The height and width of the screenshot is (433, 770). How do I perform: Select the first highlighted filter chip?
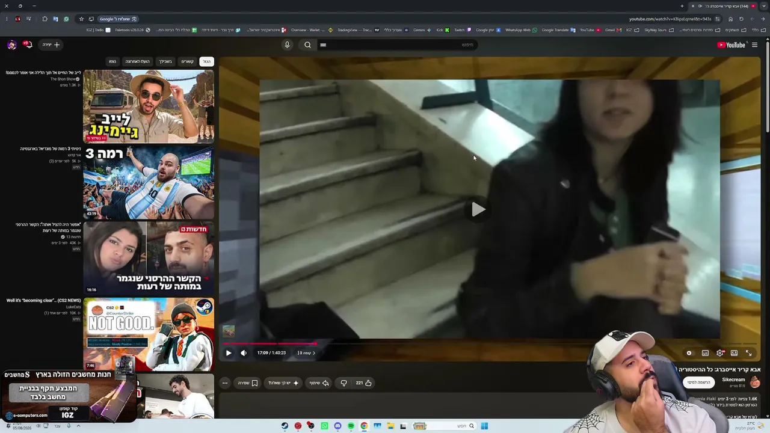pyautogui.click(x=206, y=61)
